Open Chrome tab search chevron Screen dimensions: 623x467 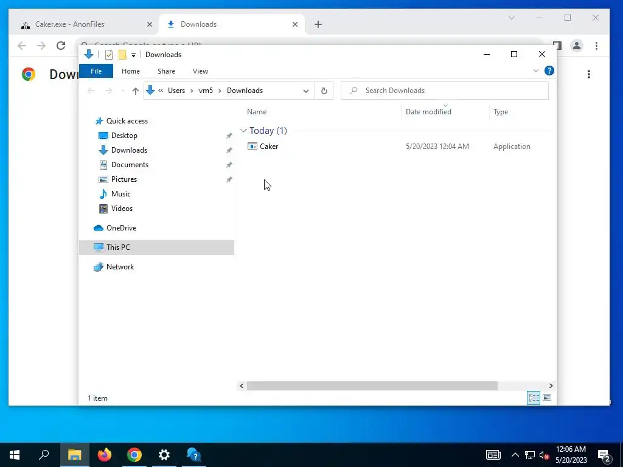pyautogui.click(x=512, y=18)
